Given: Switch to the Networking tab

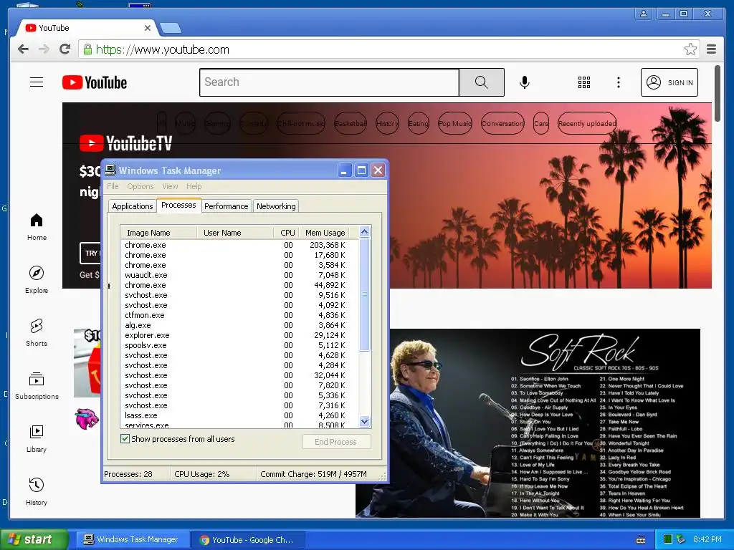Looking at the screenshot, I should click(x=276, y=206).
